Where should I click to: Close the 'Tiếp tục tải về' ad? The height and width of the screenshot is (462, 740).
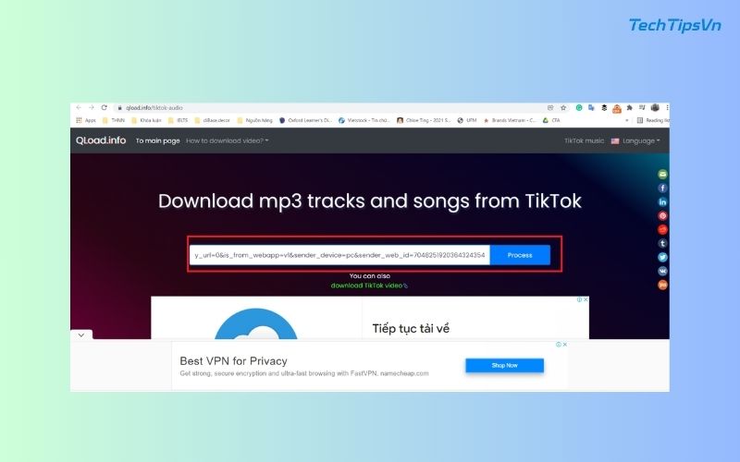coord(586,299)
